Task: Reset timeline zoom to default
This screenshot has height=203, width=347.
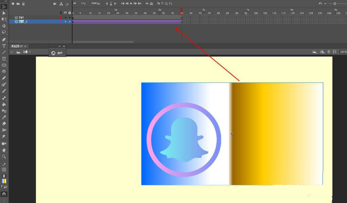Action: point(320,4)
